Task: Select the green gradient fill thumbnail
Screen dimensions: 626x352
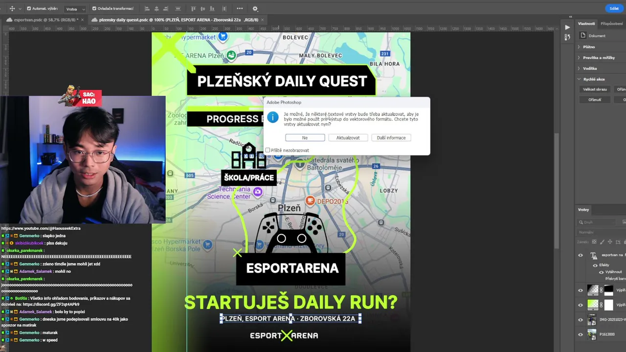Action: [x=593, y=305]
